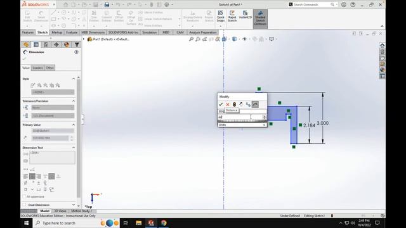Click the Print icon in title bar
The width and height of the screenshot is (406, 228).
point(107,4)
